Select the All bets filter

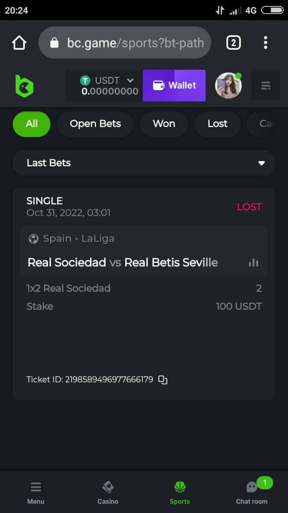(x=32, y=124)
